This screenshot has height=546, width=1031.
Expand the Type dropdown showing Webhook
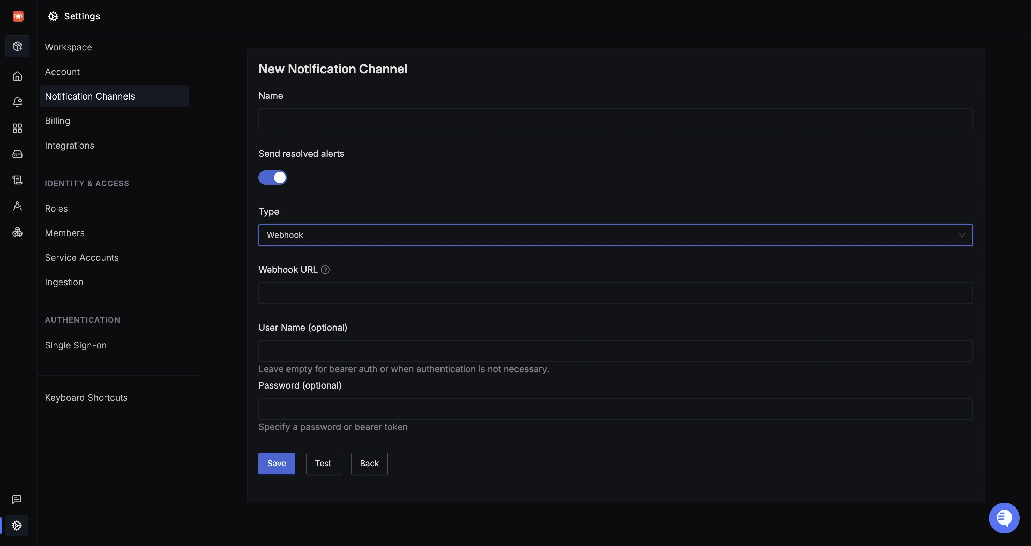coord(615,235)
